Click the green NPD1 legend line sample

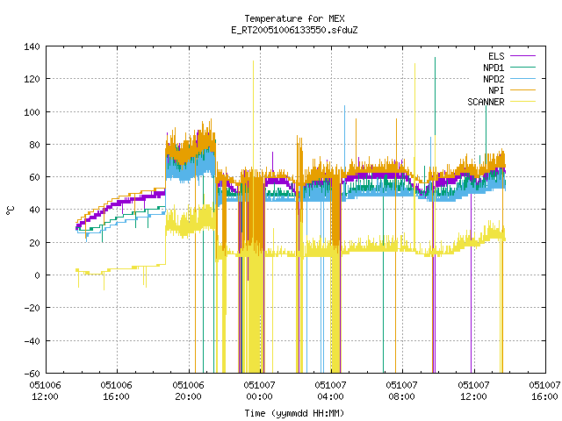pos(523,67)
